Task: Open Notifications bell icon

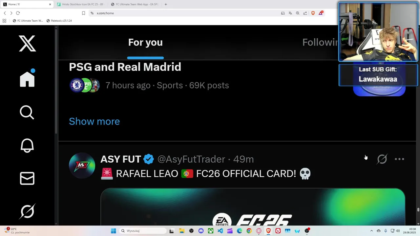Action: click(27, 146)
